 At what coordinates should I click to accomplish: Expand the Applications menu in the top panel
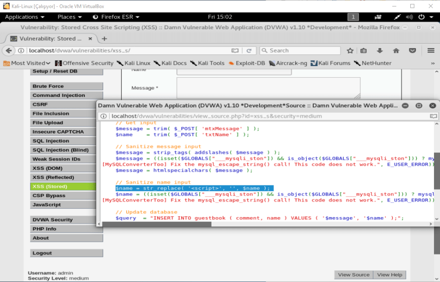pyautogui.click(x=24, y=17)
